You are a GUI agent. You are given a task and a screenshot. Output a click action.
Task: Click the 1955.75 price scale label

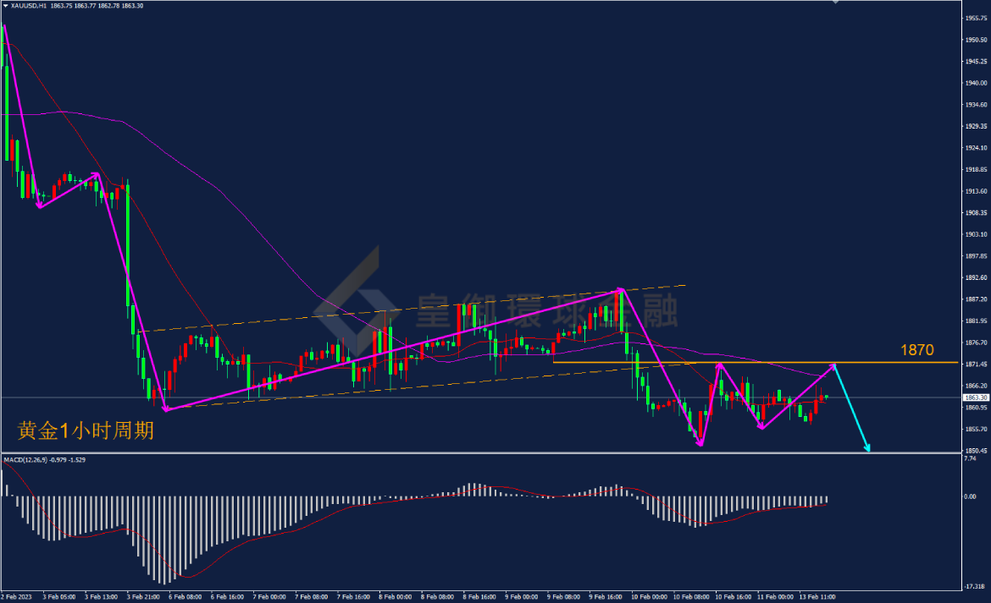pyautogui.click(x=976, y=19)
